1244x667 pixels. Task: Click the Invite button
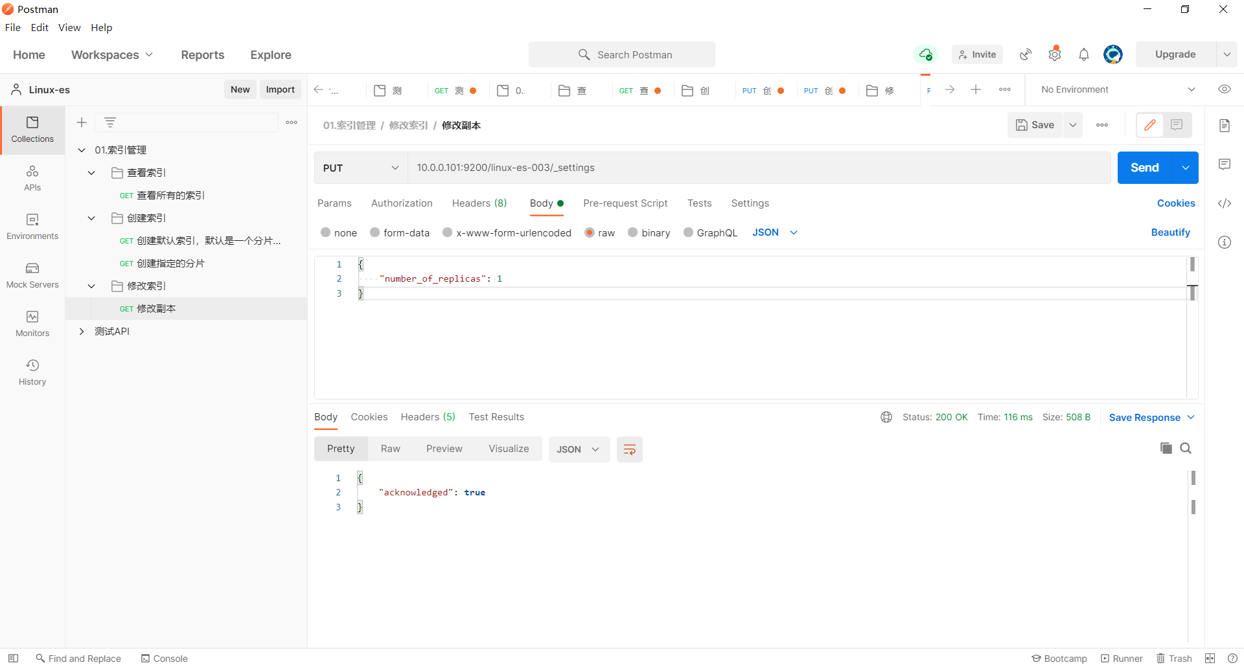click(x=977, y=54)
